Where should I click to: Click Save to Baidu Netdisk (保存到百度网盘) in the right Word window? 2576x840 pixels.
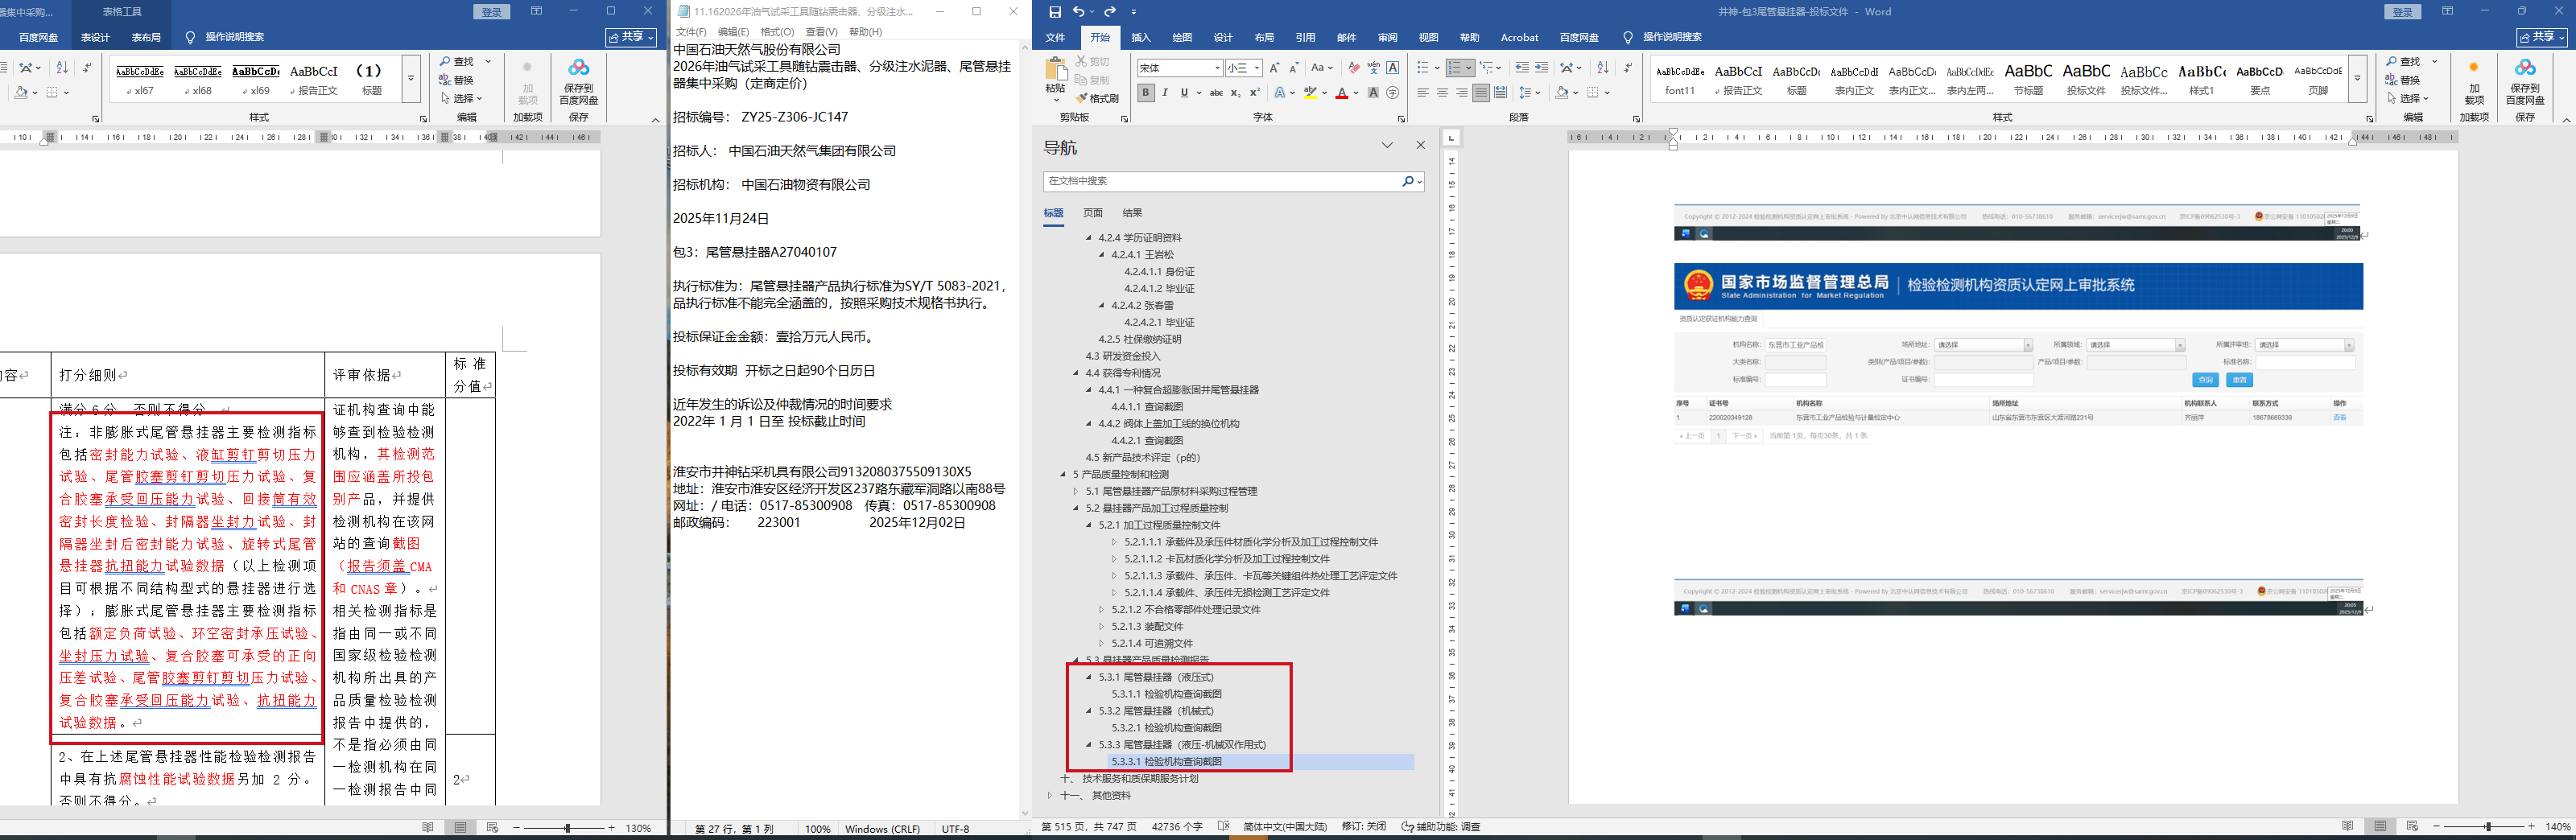[x=2525, y=81]
